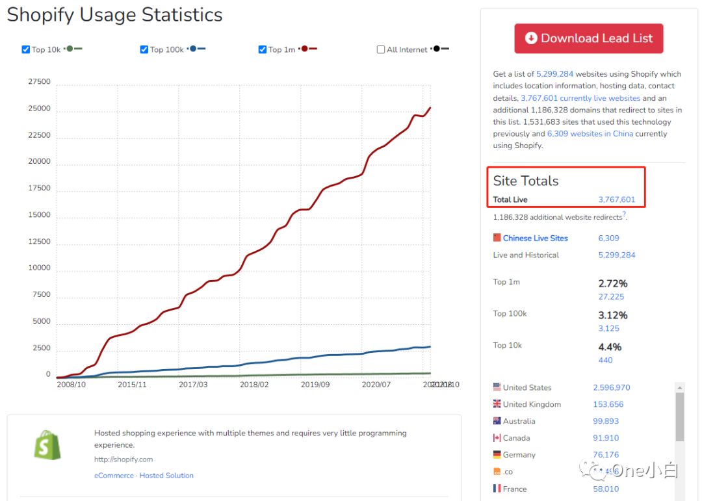Viewport: 702px width, 501px height.
Task: Enable the All Internet checkbox
Action: coord(381,49)
